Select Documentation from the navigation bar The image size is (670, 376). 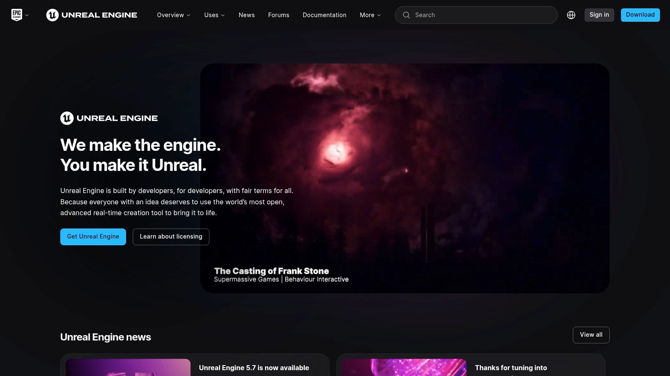[325, 15]
